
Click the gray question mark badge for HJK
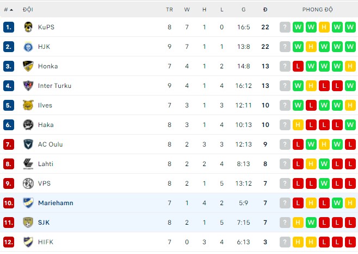(285, 47)
